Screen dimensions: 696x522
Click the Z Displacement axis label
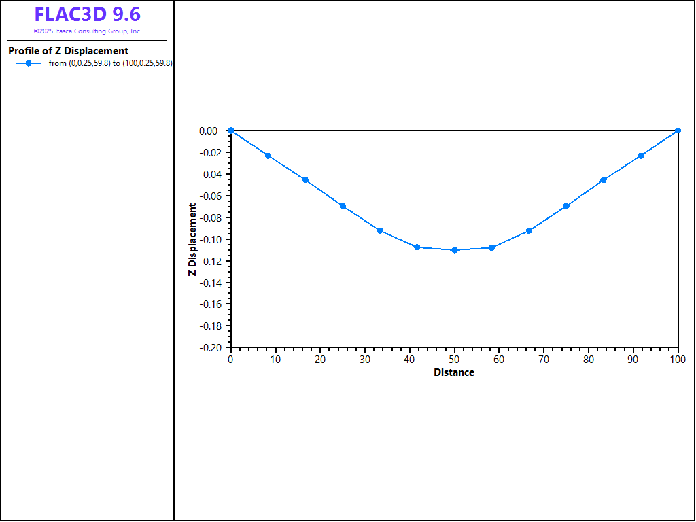(192, 239)
